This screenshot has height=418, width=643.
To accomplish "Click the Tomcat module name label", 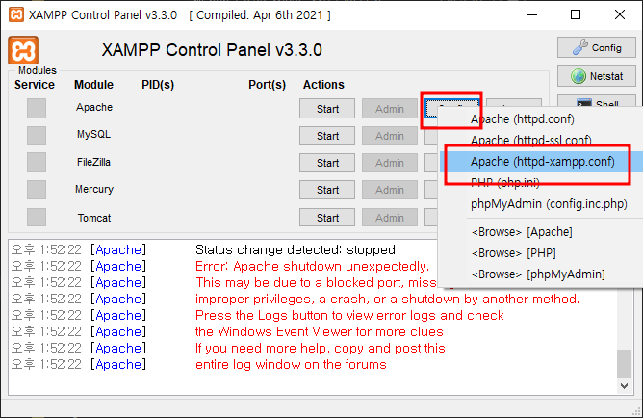I will [94, 218].
